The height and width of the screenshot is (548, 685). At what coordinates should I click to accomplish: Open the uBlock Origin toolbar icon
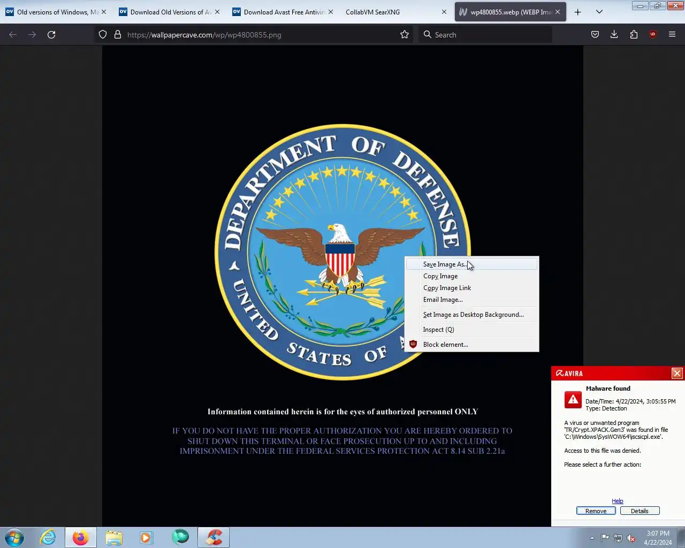(653, 34)
